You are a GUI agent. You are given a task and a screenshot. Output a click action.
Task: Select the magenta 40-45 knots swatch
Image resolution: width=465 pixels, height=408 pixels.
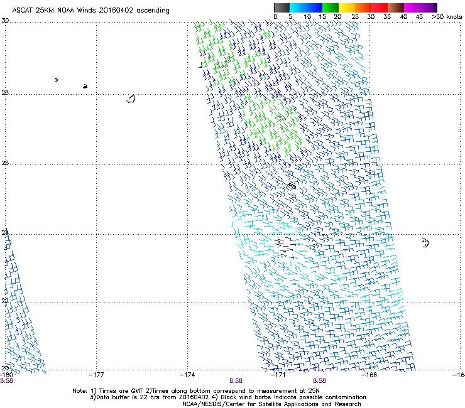tap(412, 8)
